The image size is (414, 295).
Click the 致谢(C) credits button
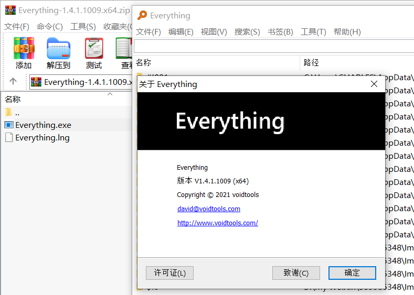click(296, 273)
